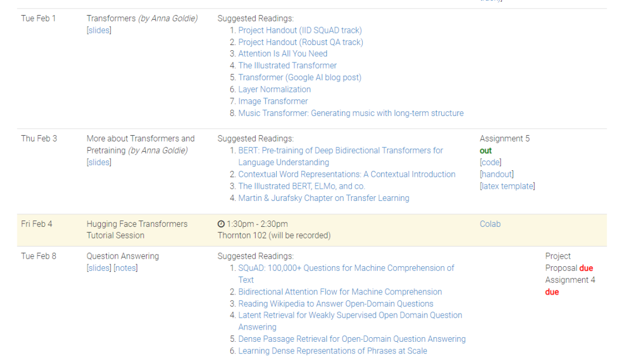623x362 pixels.
Task: Open the Image Transformer reading
Action: (x=273, y=101)
